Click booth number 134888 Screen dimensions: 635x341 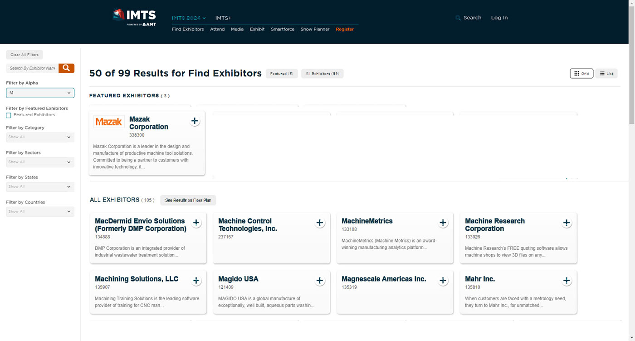click(103, 237)
